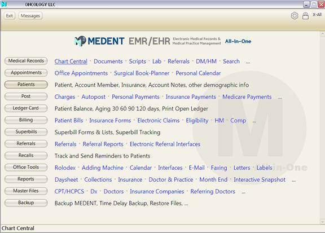Image resolution: width=325 pixels, height=233 pixels.
Task: Expand more options in Post row
Action: point(280,98)
